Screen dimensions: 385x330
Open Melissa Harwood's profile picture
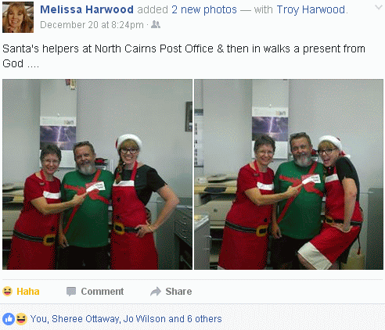tap(18, 17)
